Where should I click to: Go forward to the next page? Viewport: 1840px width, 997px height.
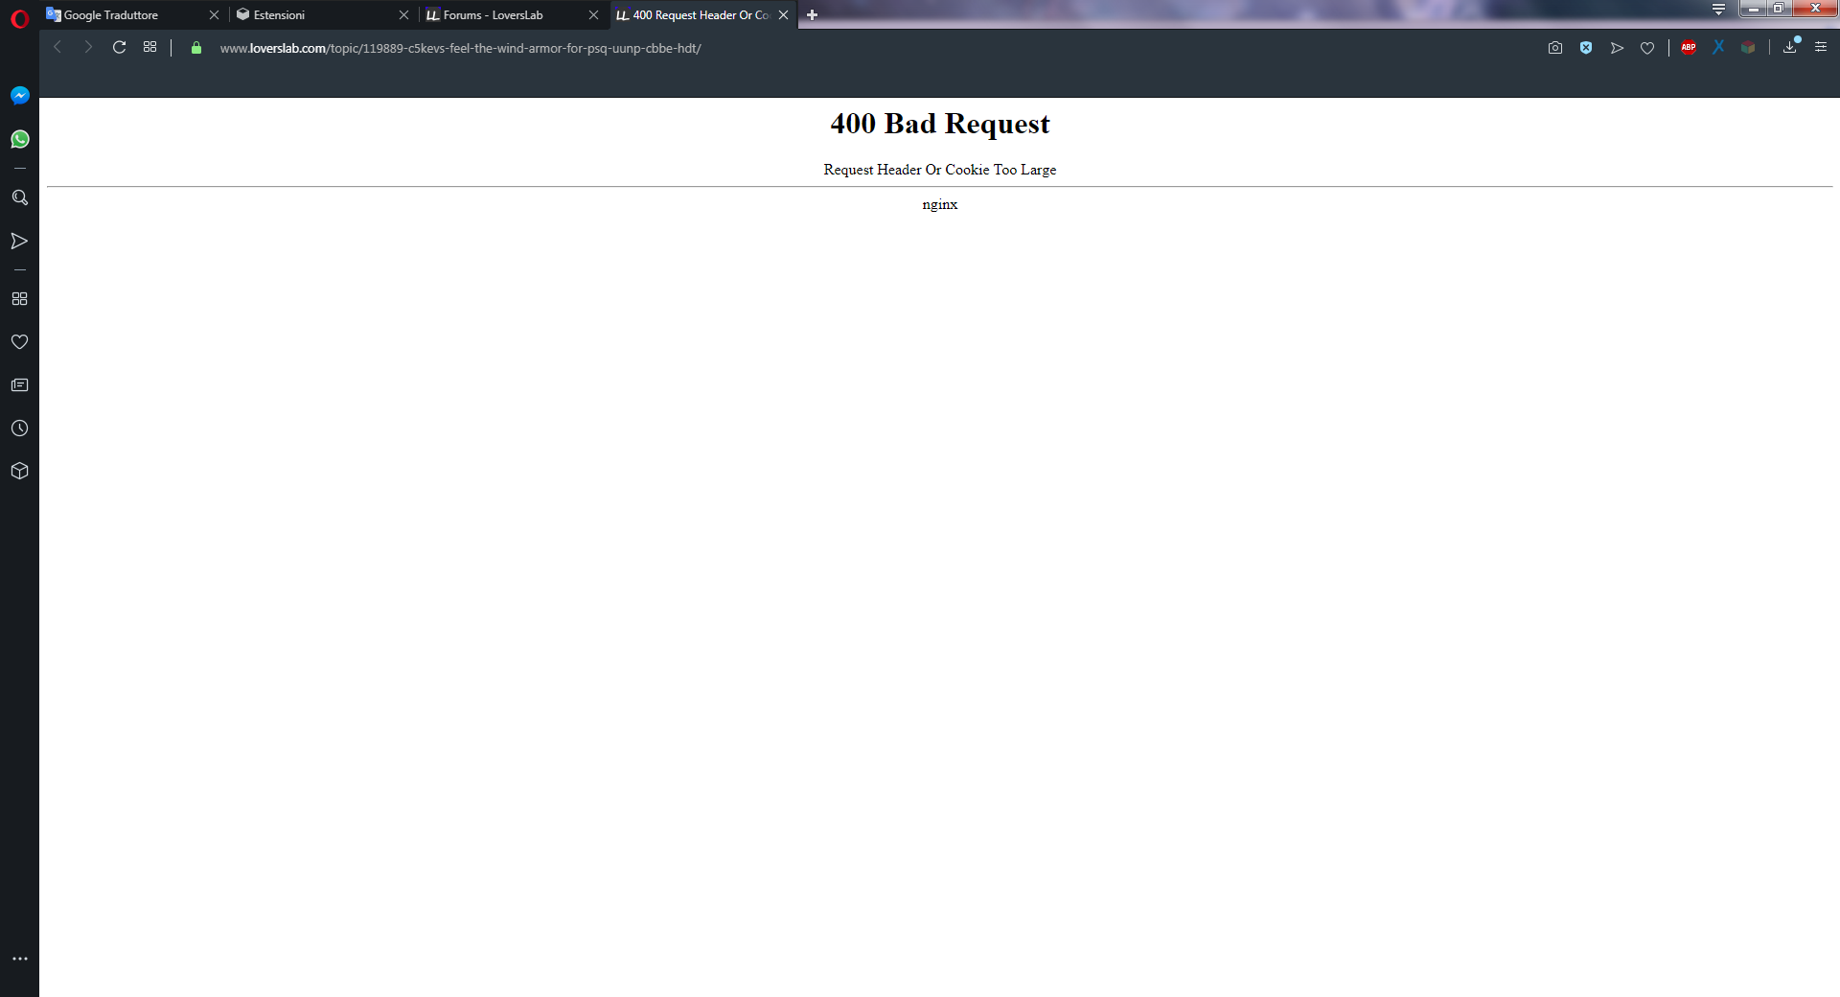click(88, 47)
